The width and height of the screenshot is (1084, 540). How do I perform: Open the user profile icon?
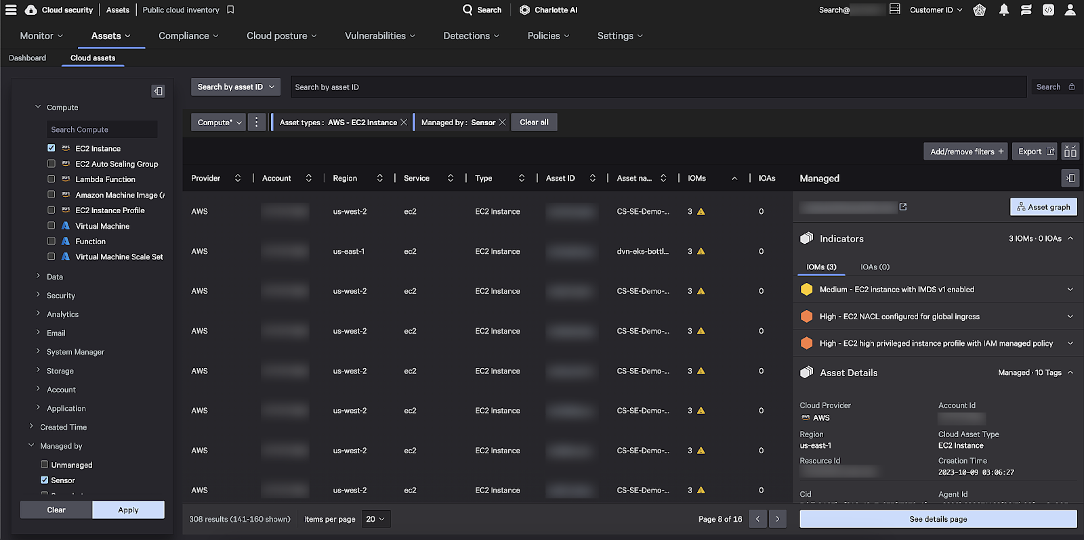tap(1070, 9)
